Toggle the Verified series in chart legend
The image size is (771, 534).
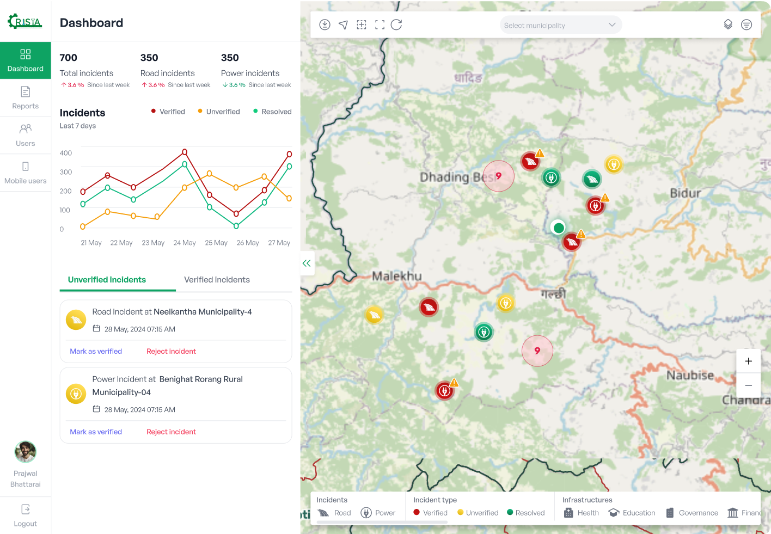tap(168, 112)
